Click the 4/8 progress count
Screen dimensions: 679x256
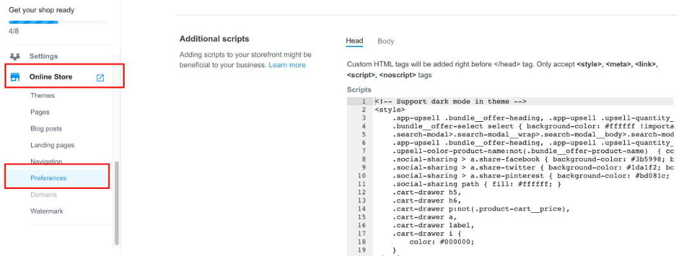pos(14,31)
